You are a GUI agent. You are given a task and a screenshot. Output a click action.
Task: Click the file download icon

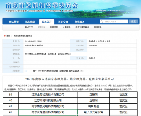coord(26,71)
